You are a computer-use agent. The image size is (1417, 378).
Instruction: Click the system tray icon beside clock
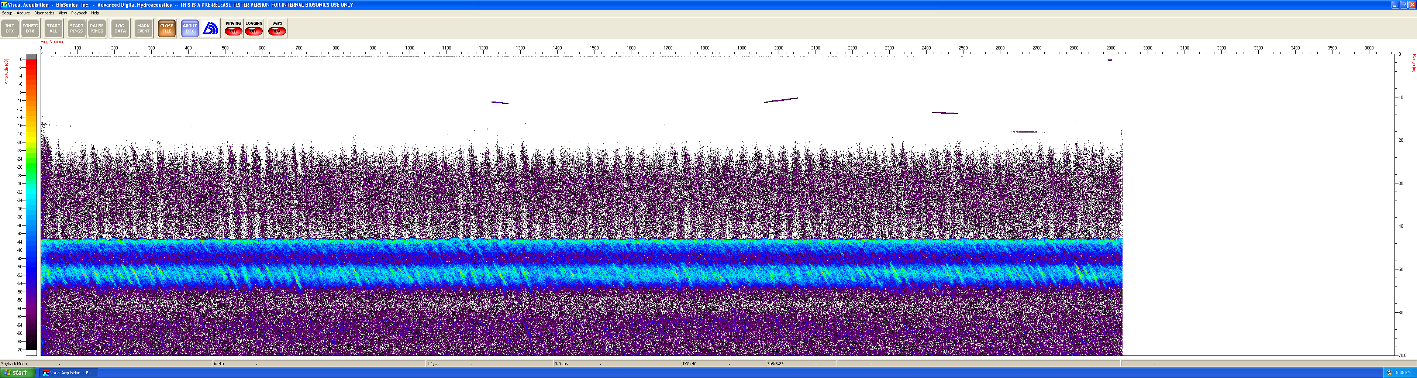tap(1389, 373)
